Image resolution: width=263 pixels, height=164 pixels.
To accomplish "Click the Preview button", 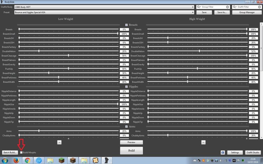I will [x=131, y=142].
